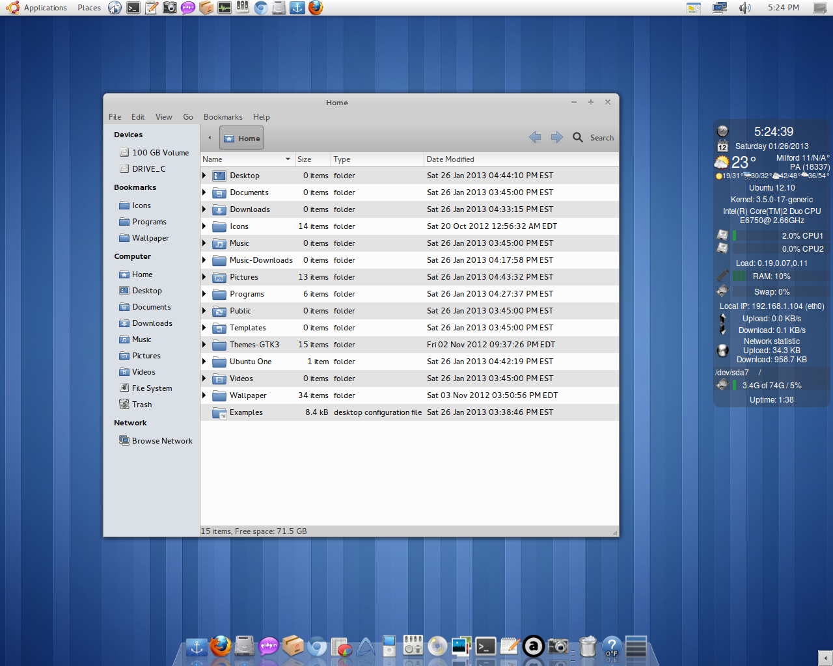
Task: Open the Help menu
Action: tap(261, 117)
